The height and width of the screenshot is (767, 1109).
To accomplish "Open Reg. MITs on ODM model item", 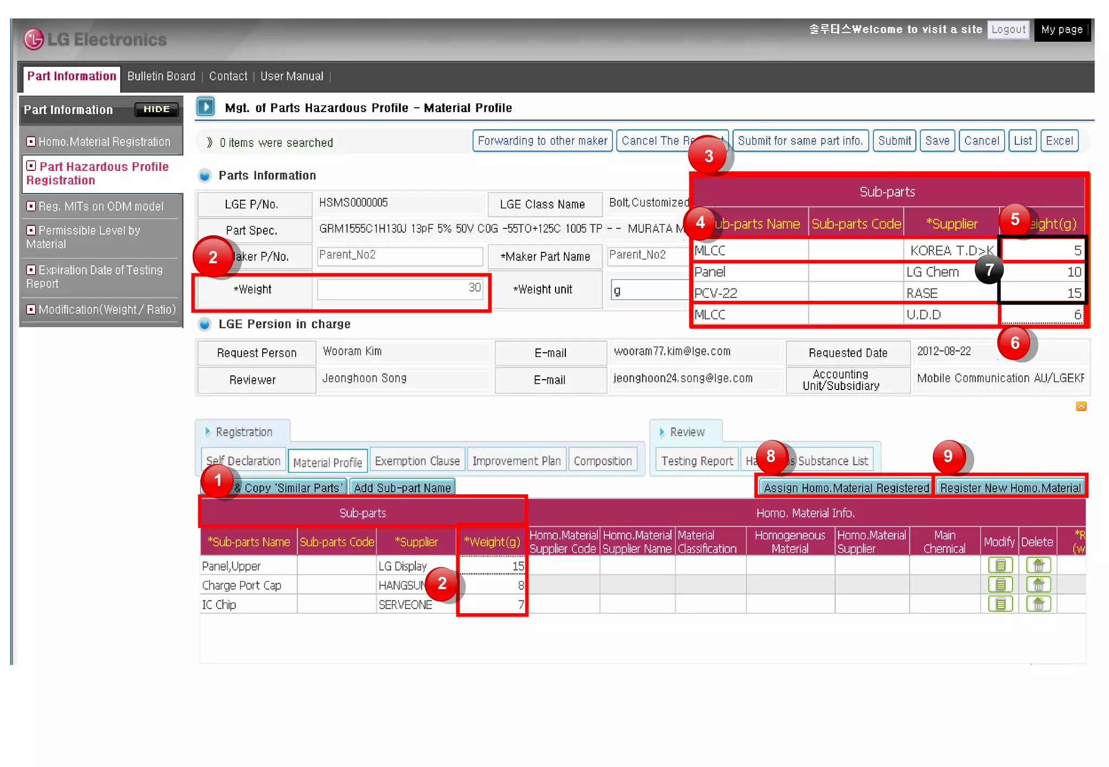I will (100, 206).
